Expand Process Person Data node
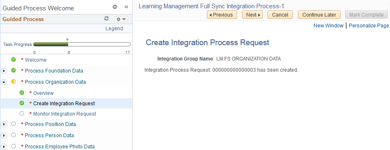390x150 pixels. pyautogui.click(x=4, y=135)
